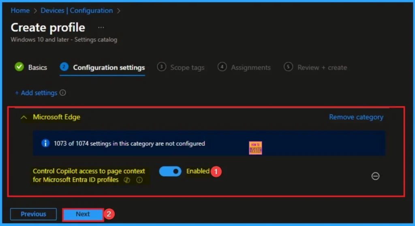Click the Windows 10 and later subtitle
Screen dimensions: 415x226
[x=64, y=40]
